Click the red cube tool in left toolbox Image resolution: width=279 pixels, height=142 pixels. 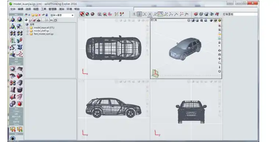[19, 76]
